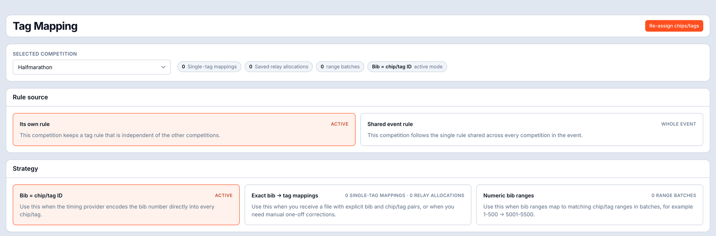Choose the Shared event rule option
Viewport: 716px width, 236px height.
point(532,130)
